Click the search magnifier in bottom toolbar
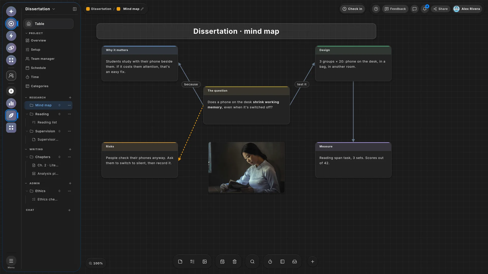The width and height of the screenshot is (488, 274). pyautogui.click(x=252, y=262)
